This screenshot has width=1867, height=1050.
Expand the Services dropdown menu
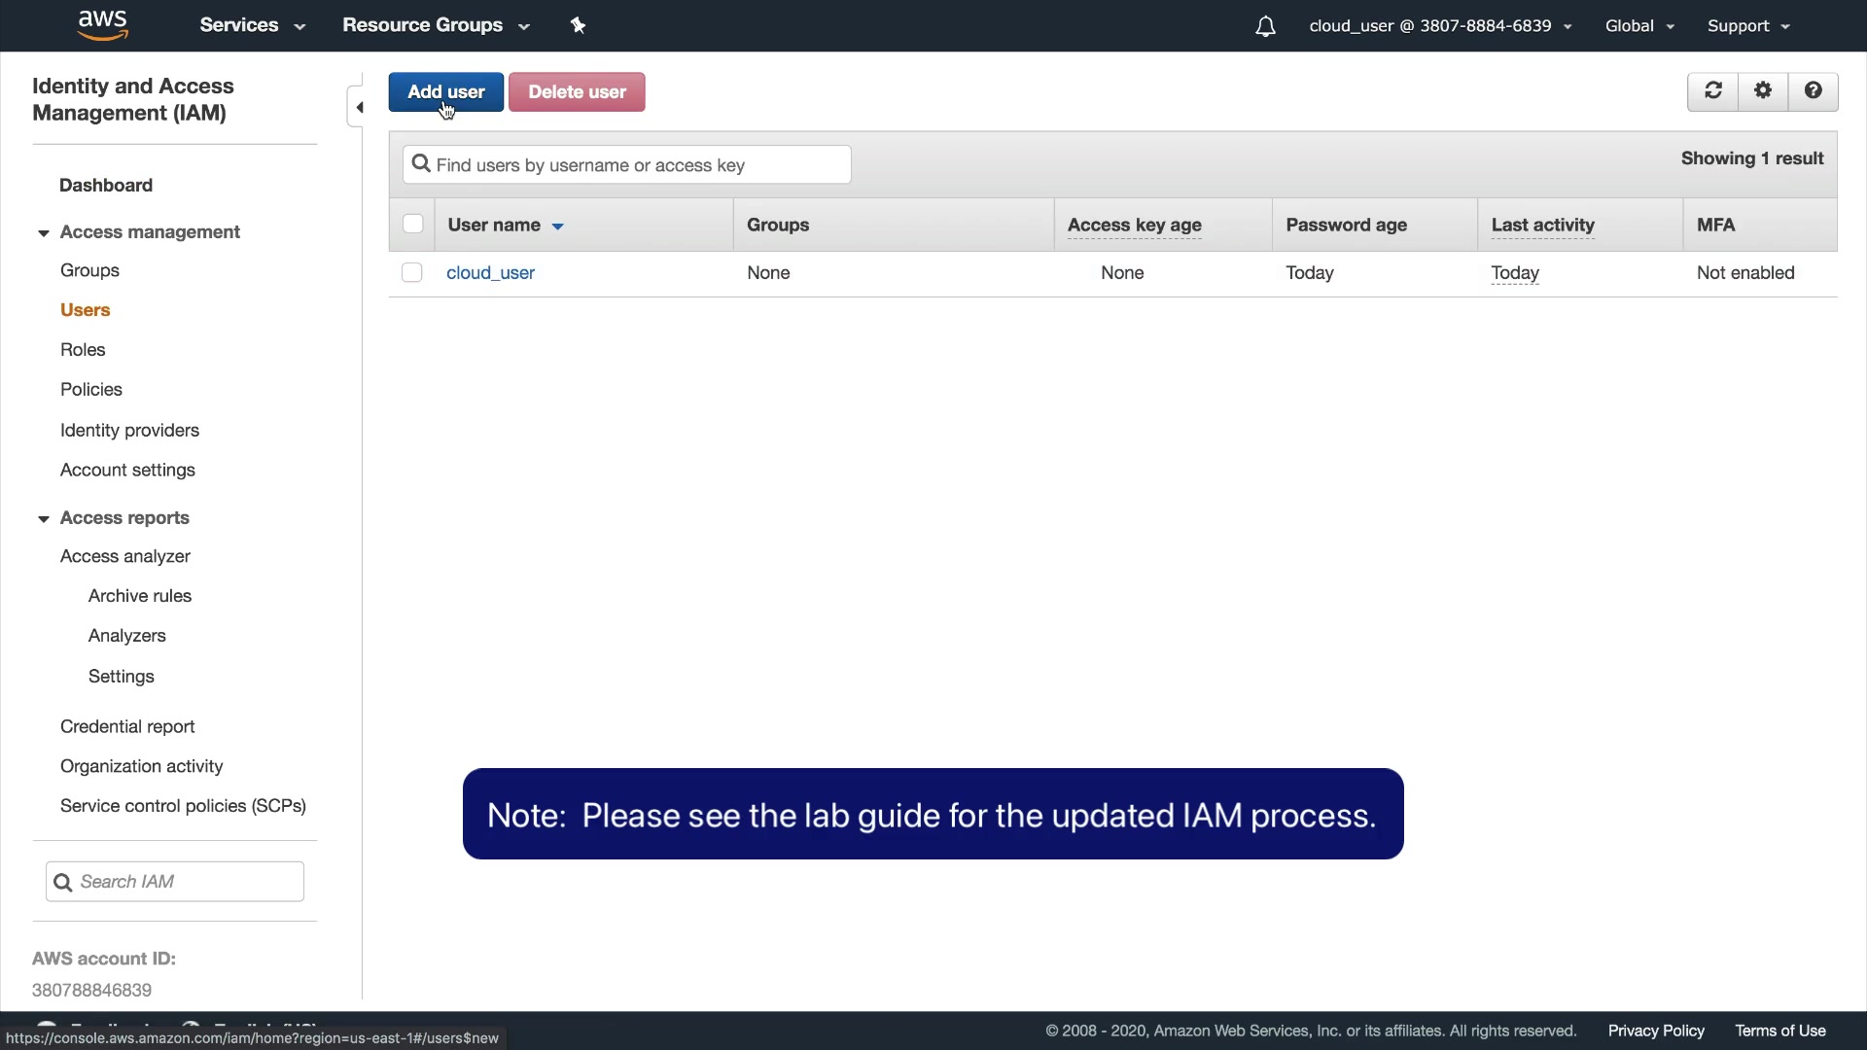[252, 25]
